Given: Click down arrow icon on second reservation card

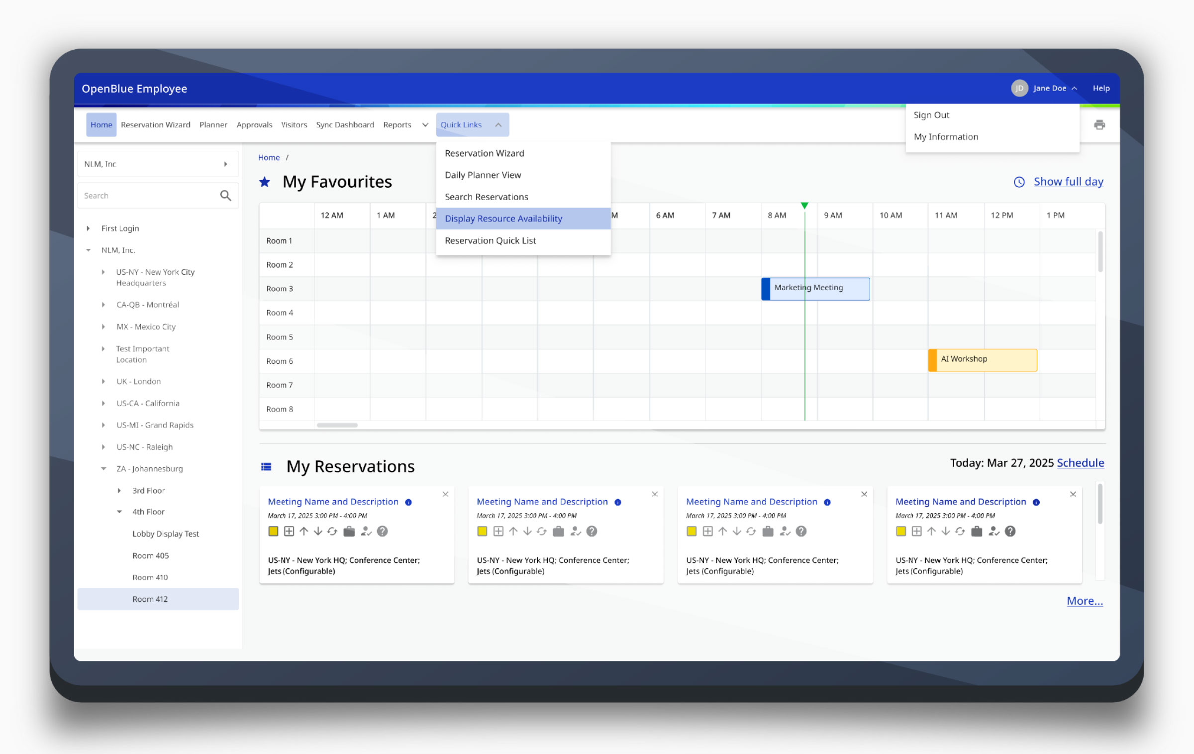Looking at the screenshot, I should point(527,532).
